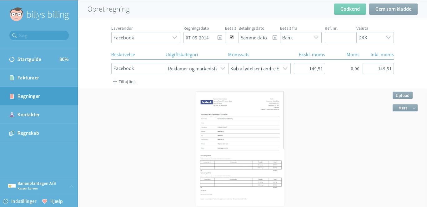Click the search magnifier icon
The image size is (427, 207).
click(x=14, y=35)
